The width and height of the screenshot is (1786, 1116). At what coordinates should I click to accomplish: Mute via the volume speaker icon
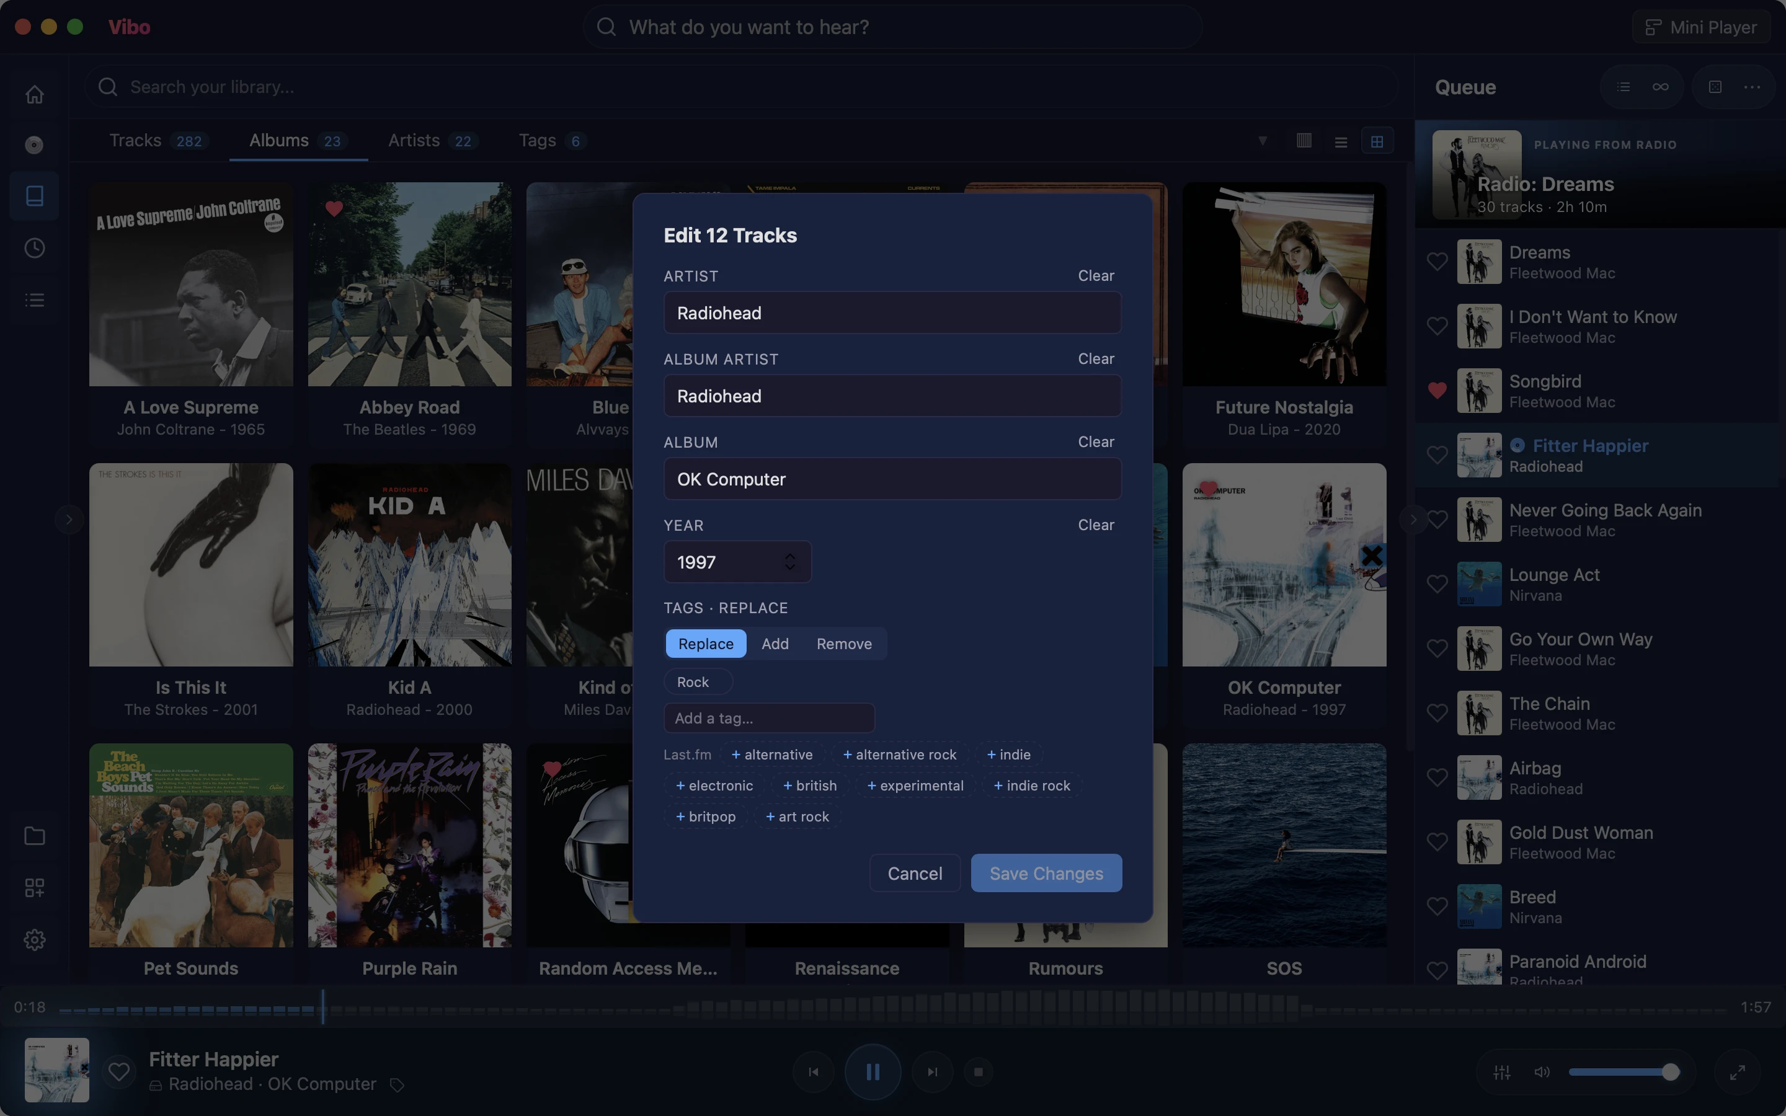pos(1542,1072)
